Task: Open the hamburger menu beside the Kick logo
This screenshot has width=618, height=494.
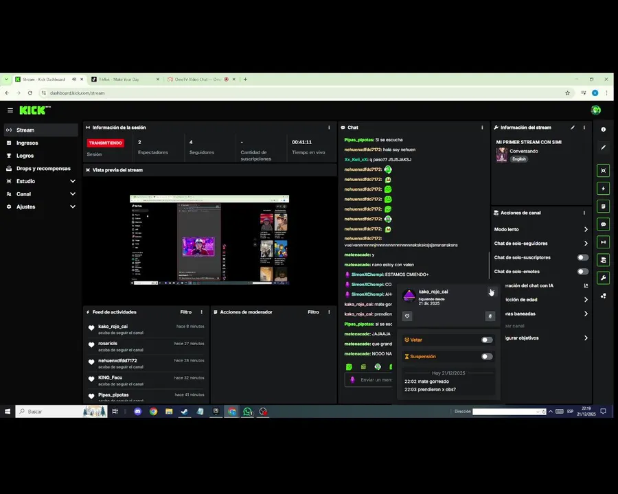Action: tap(10, 110)
